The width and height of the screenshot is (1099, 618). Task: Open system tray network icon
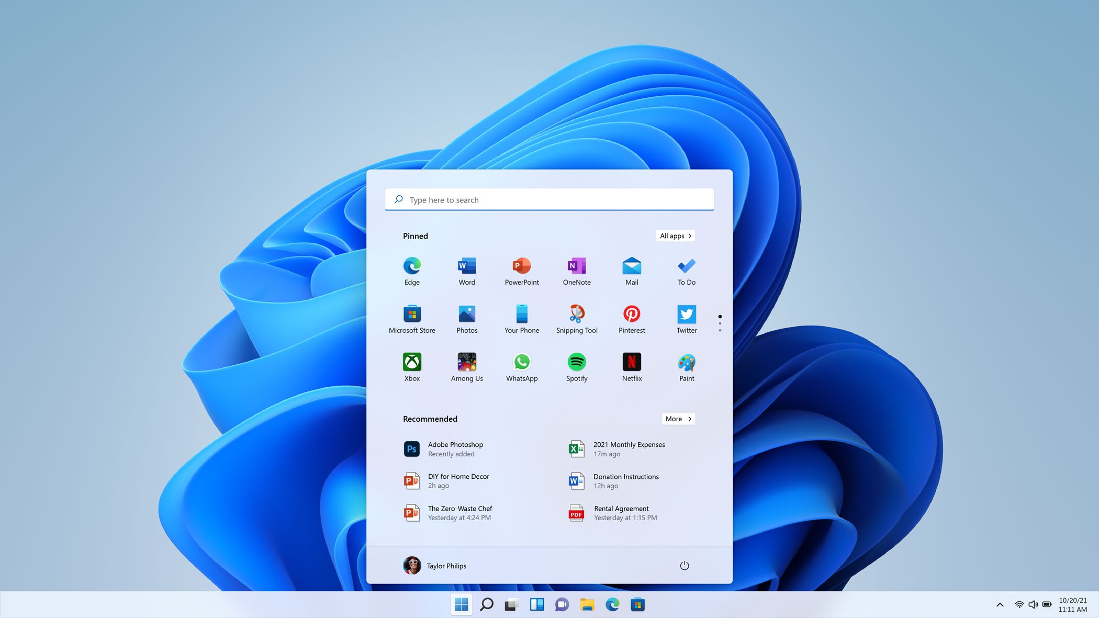coord(1019,604)
